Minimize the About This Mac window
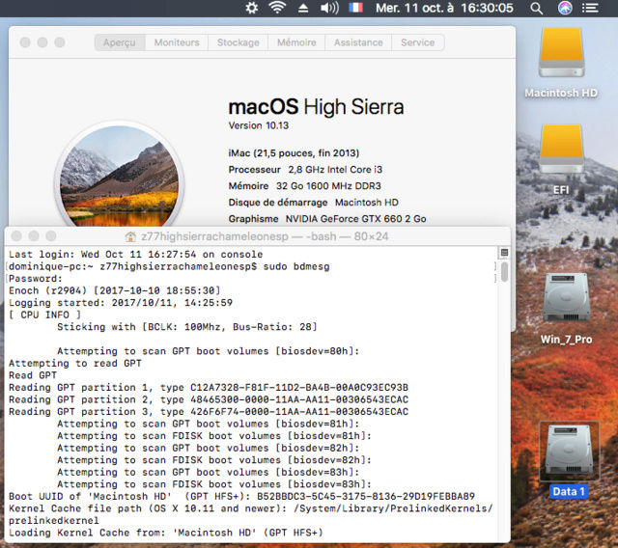The width and height of the screenshot is (618, 548). (x=42, y=42)
